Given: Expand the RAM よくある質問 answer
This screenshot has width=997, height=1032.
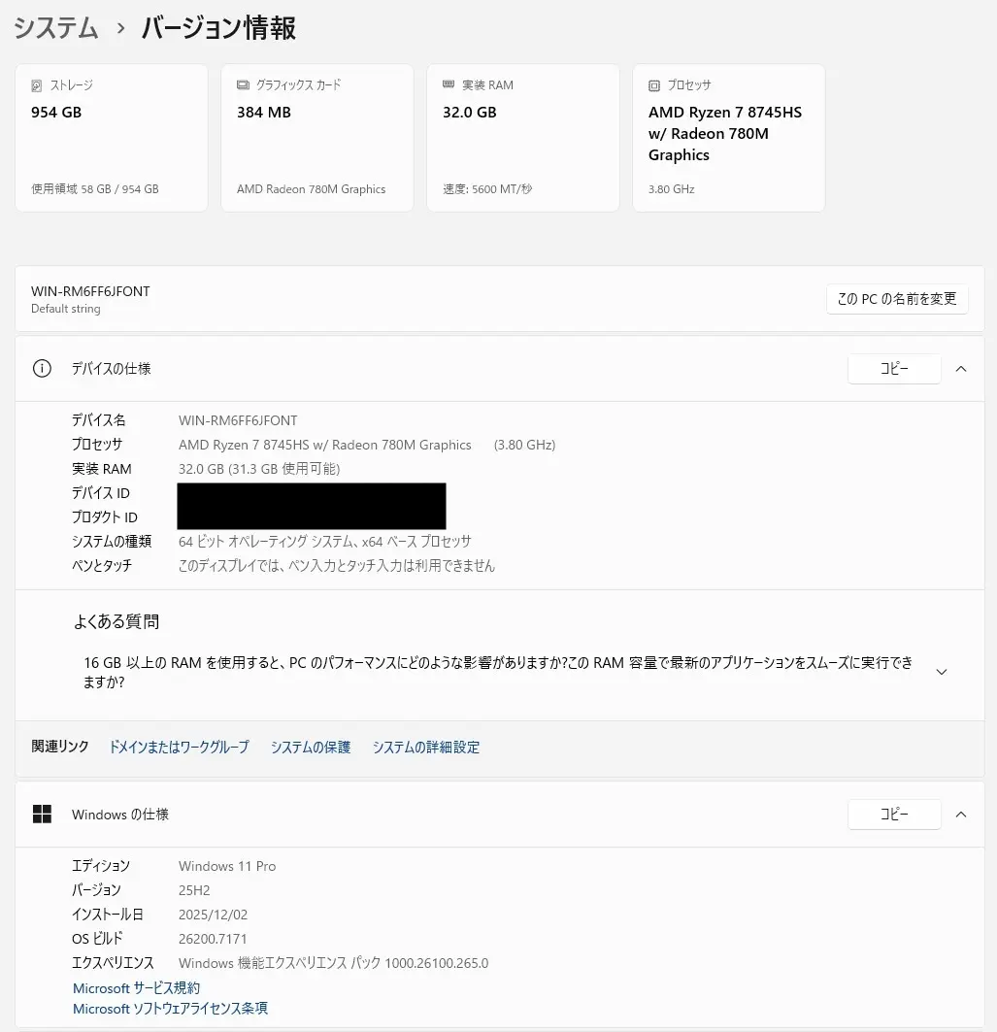Looking at the screenshot, I should pyautogui.click(x=941, y=670).
